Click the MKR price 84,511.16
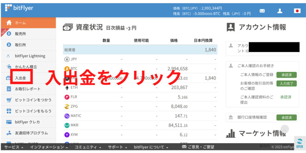Image resolution: width=306 pixels, height=153 pixels. (x=178, y=125)
